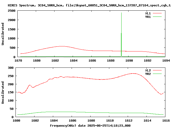Click the bottom plot x-axis label 1610
The height and width of the screenshot is (128, 171).
[x=110, y=121]
